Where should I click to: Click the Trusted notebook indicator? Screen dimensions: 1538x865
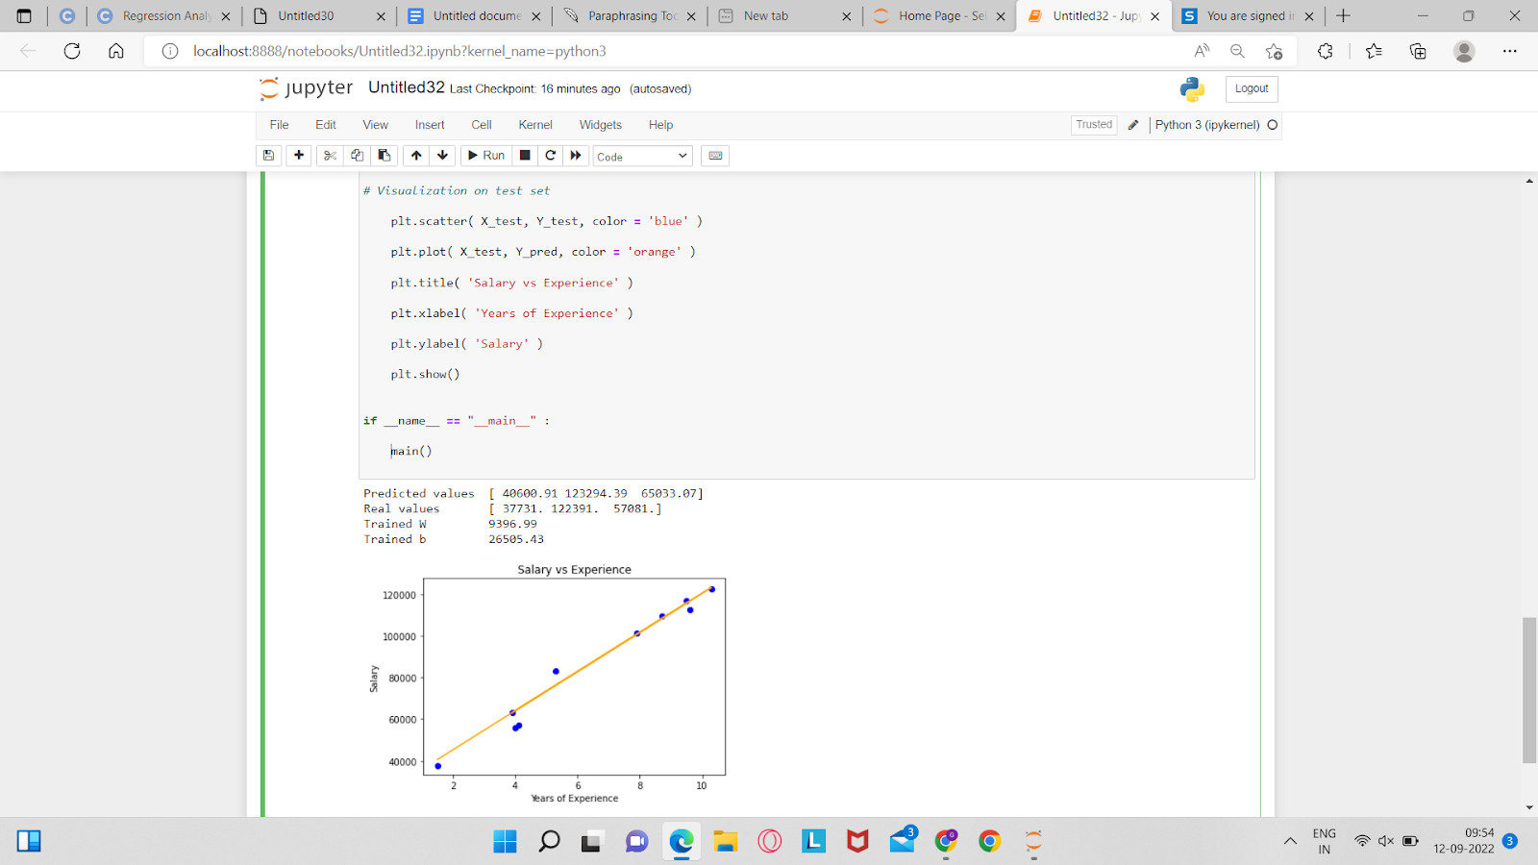point(1094,125)
